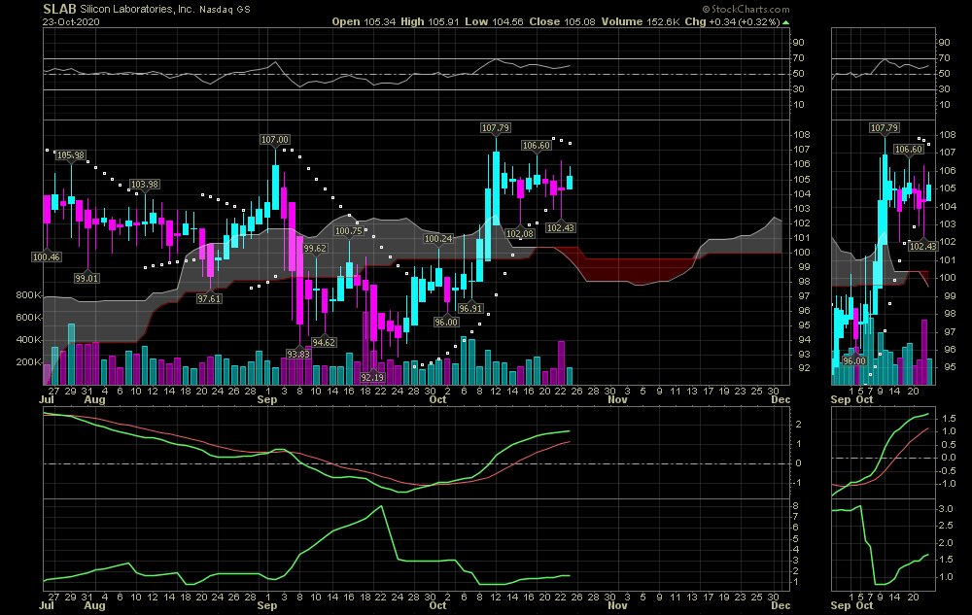This screenshot has height=615, width=972.
Task: Click the 106.60 label in main chart
Action: pos(537,145)
